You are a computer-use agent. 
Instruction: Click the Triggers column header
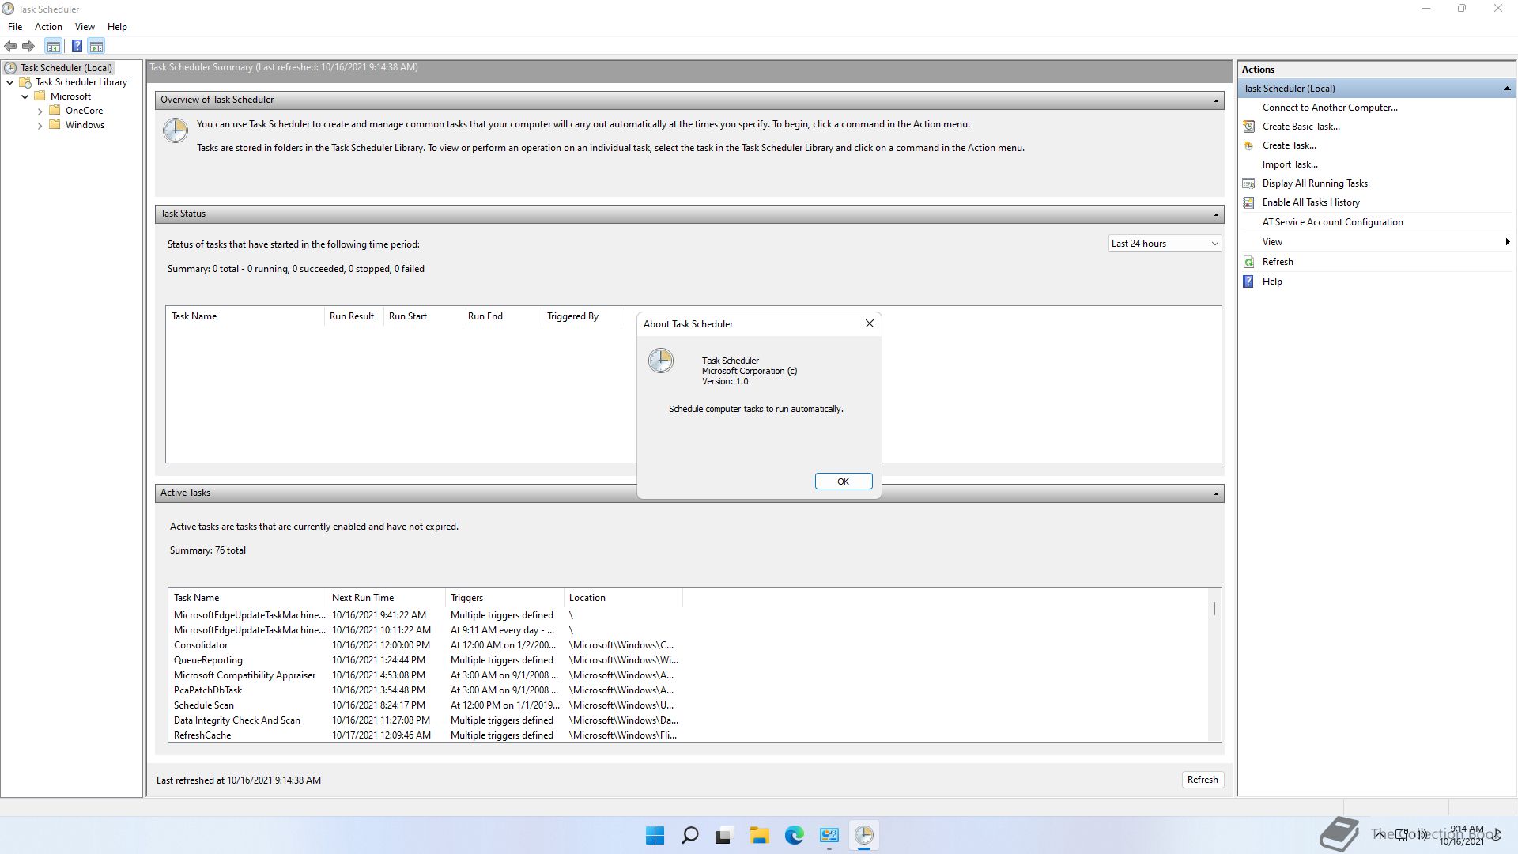click(504, 598)
